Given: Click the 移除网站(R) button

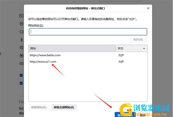Looking at the screenshot, I should pyautogui.click(x=39, y=107).
